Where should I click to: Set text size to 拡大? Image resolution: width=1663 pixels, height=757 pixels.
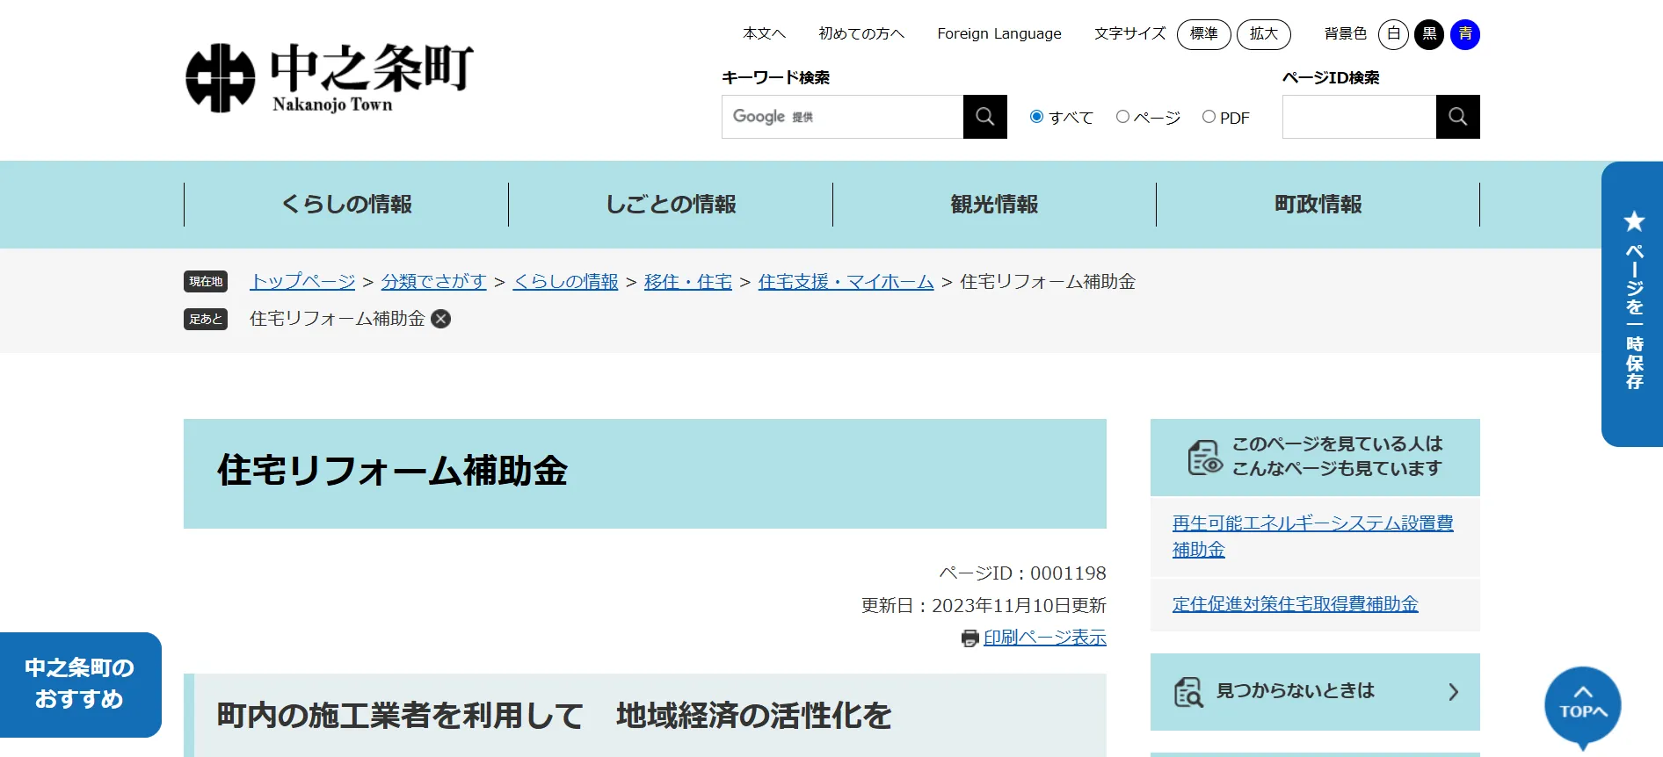click(x=1263, y=34)
